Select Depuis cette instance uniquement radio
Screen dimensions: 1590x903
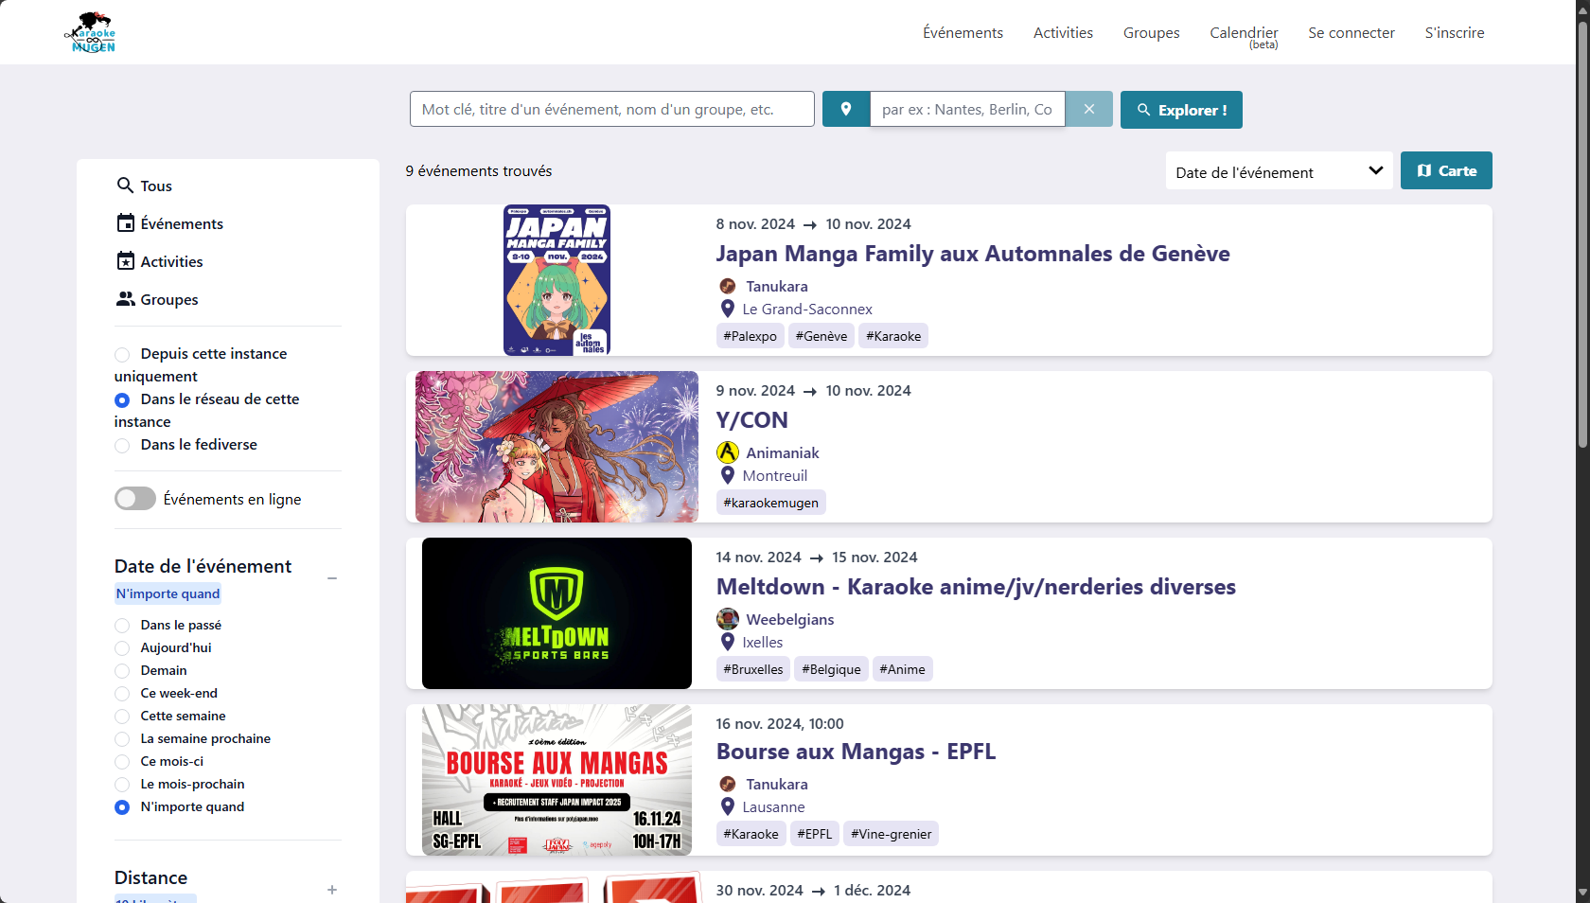tap(122, 355)
